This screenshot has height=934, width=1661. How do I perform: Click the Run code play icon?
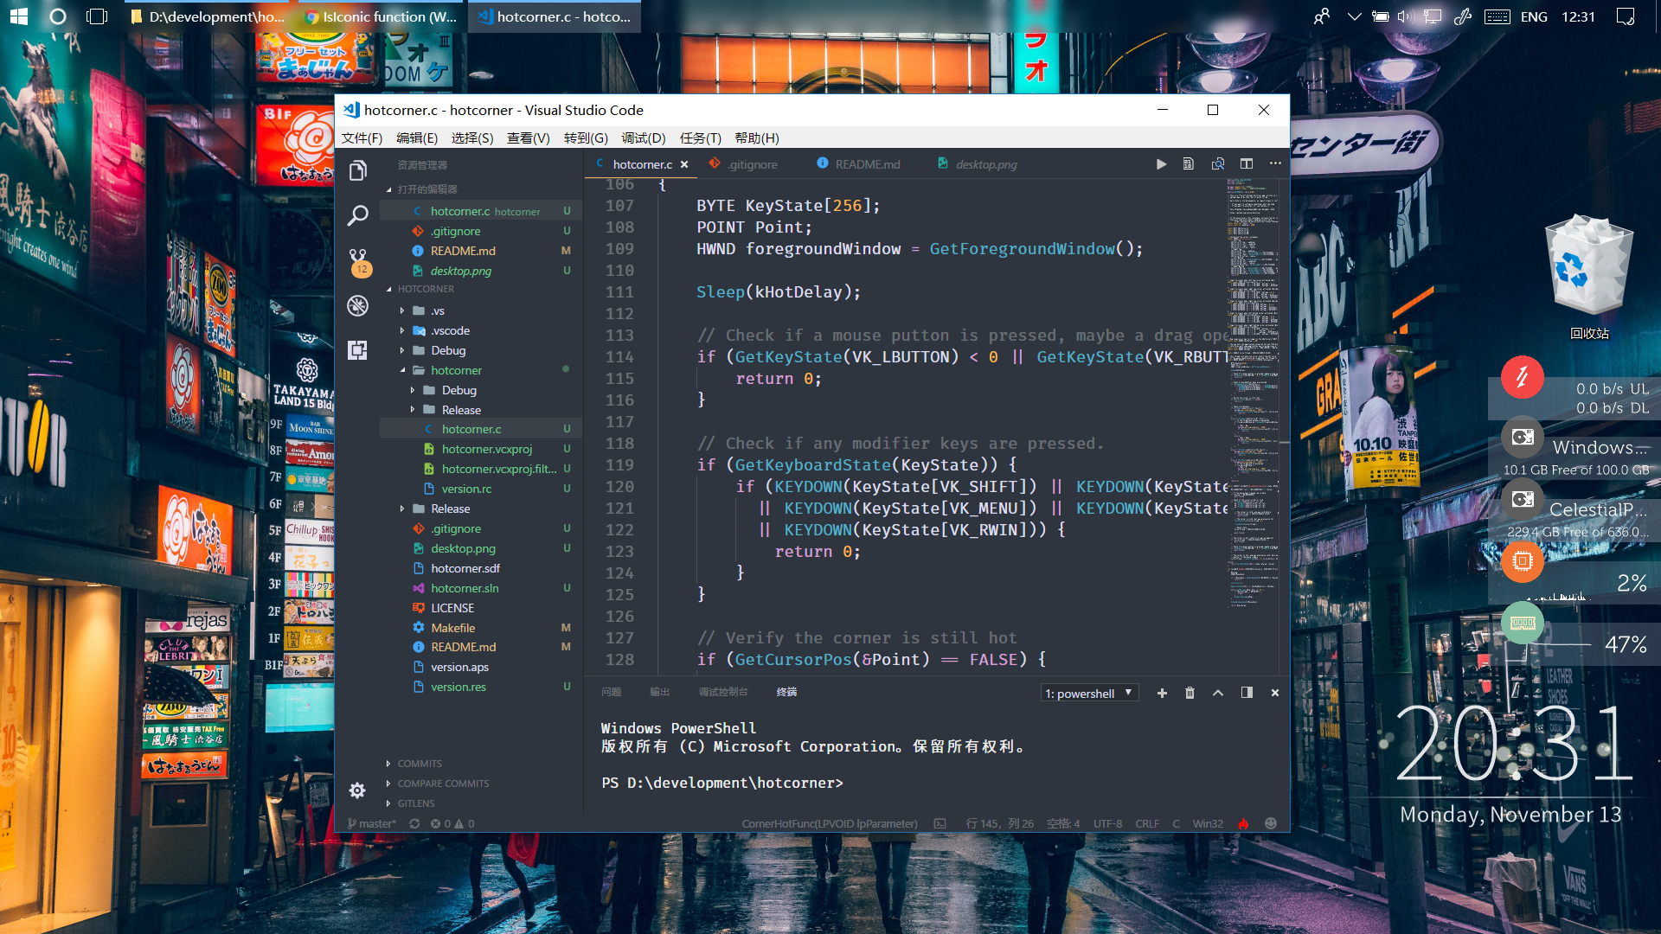[1161, 164]
